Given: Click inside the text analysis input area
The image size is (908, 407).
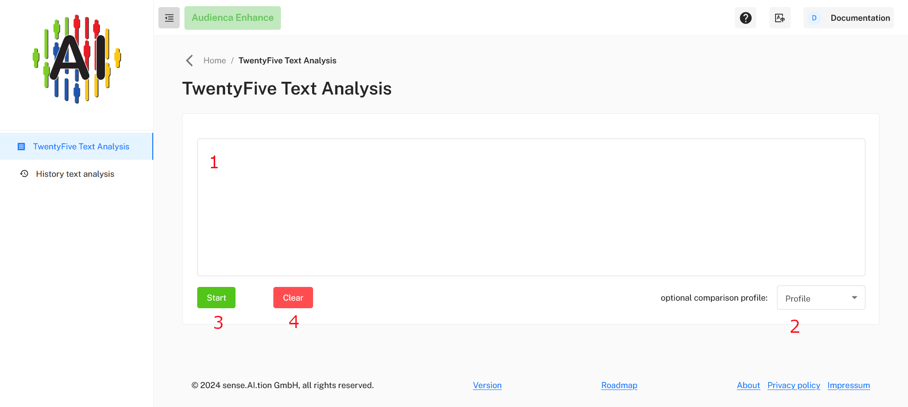Looking at the screenshot, I should (530, 207).
